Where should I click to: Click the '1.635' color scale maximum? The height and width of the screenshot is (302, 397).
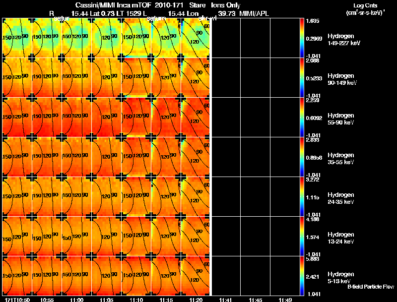[x=313, y=21]
